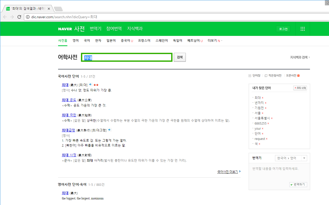Open the 단어장 wordbook icon link

254,76
